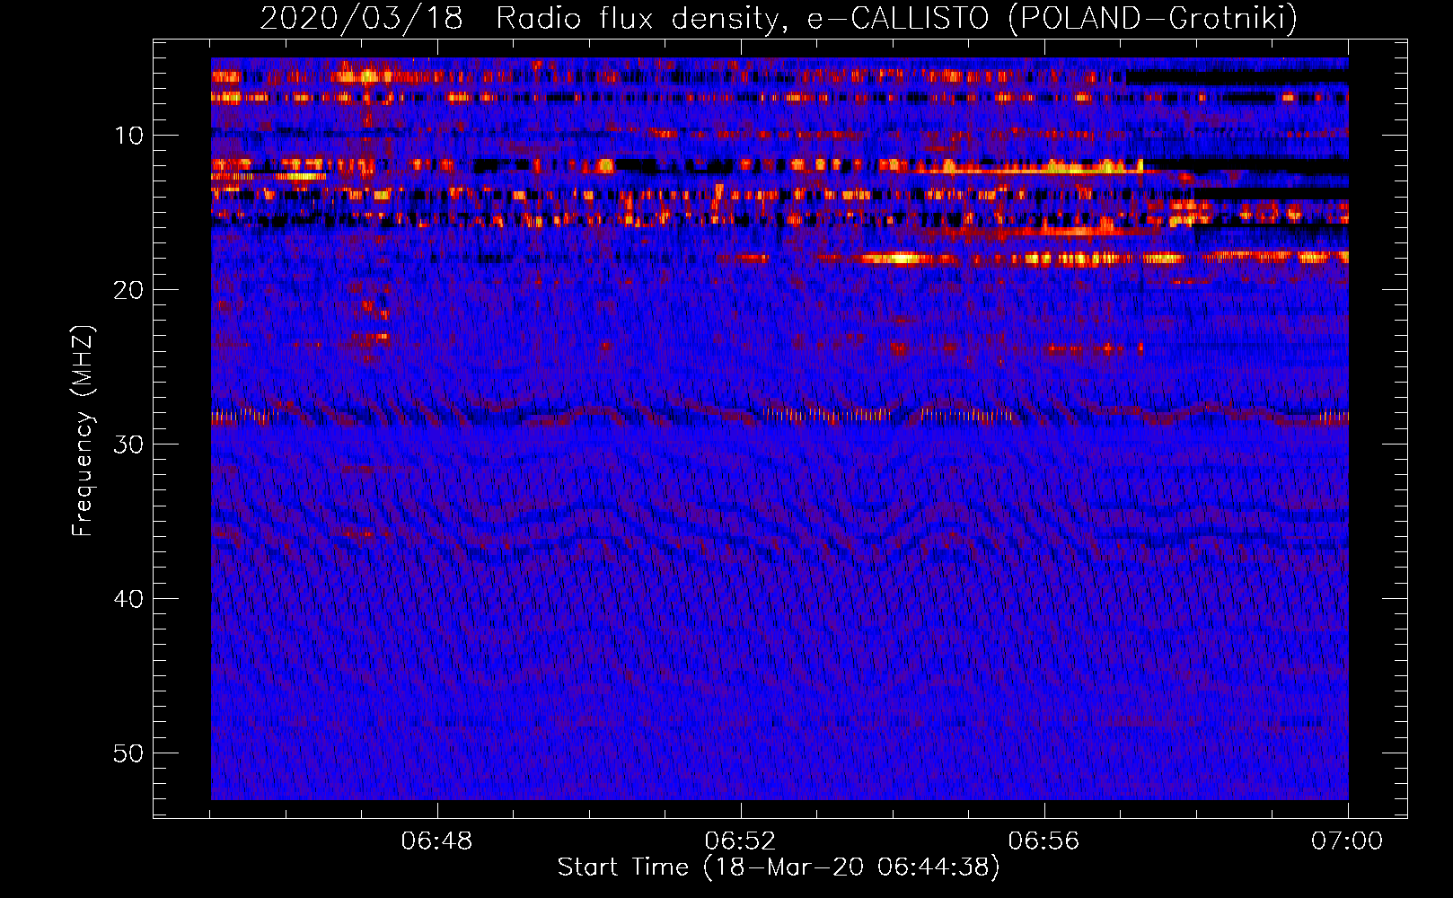The image size is (1453, 898).
Task: Click the frequency tick label 50
Action: point(129,753)
